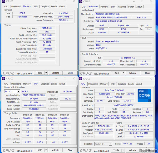The height and width of the screenshot is (153, 158).
Task: Select SPD tab in Memory window
Action: (36, 7)
